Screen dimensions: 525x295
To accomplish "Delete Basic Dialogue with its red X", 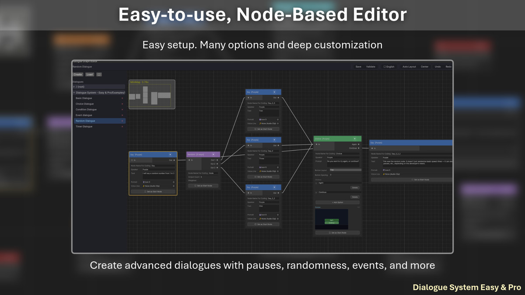I will pyautogui.click(x=122, y=98).
